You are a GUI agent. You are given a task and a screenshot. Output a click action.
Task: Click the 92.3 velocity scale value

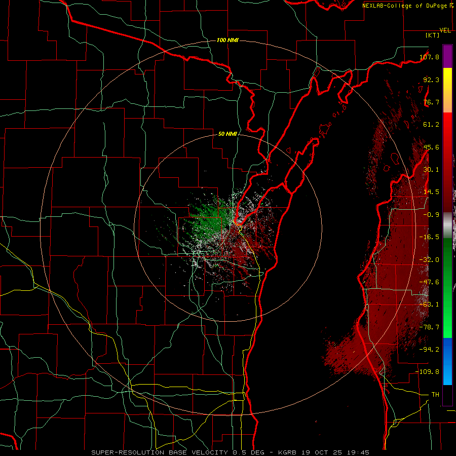(x=431, y=80)
